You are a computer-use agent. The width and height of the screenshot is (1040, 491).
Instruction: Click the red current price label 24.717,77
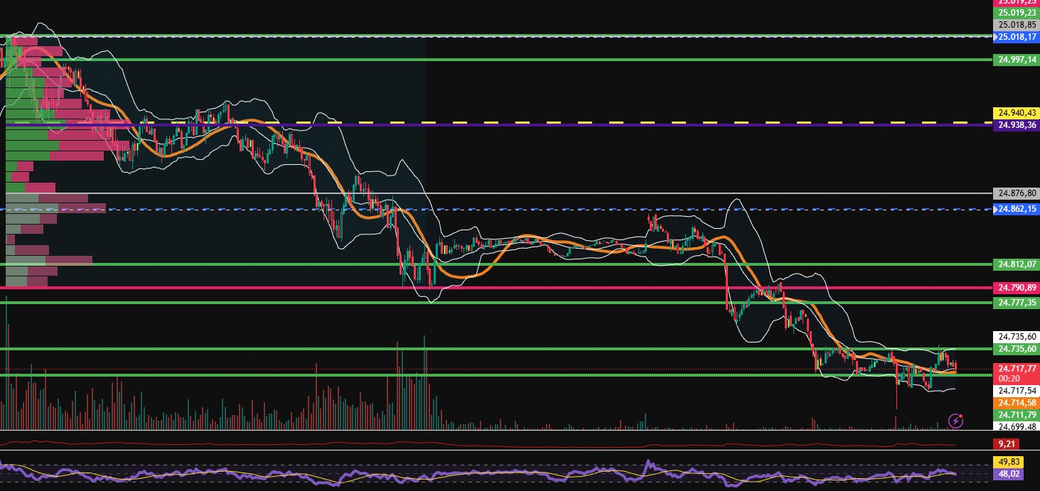(1017, 368)
